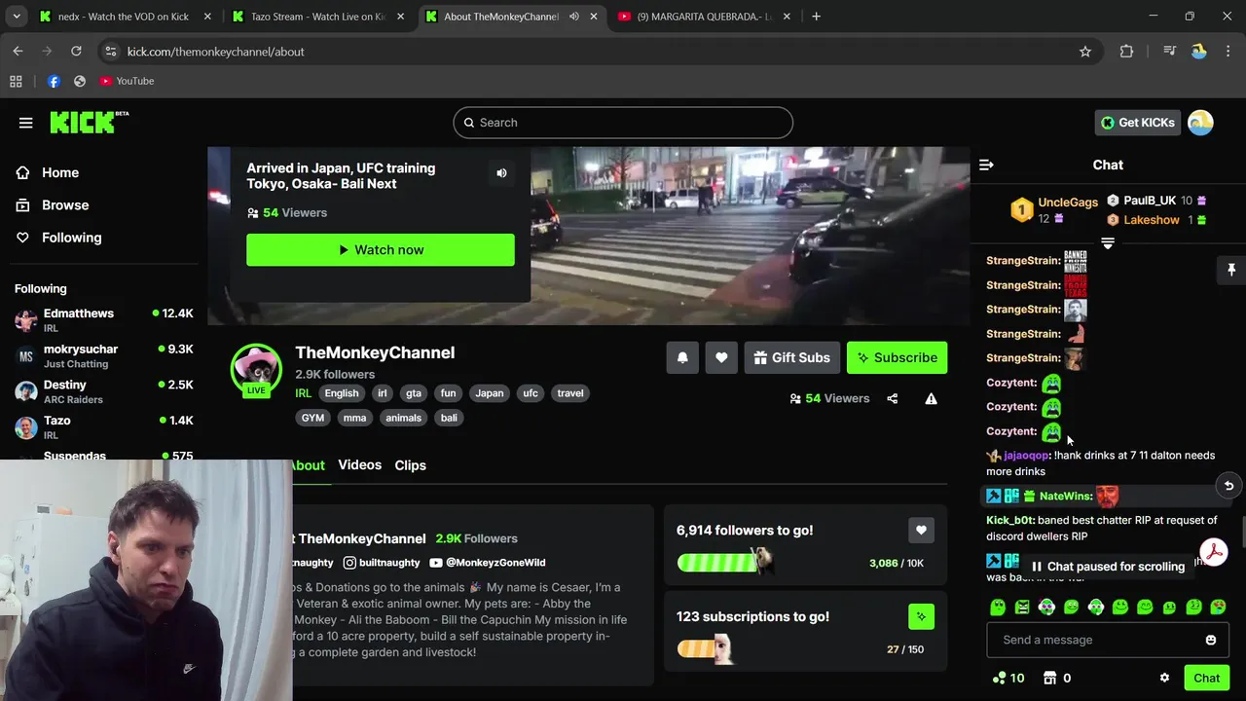Image resolution: width=1246 pixels, height=701 pixels.
Task: Click the Get KICKs button
Action: (x=1138, y=123)
